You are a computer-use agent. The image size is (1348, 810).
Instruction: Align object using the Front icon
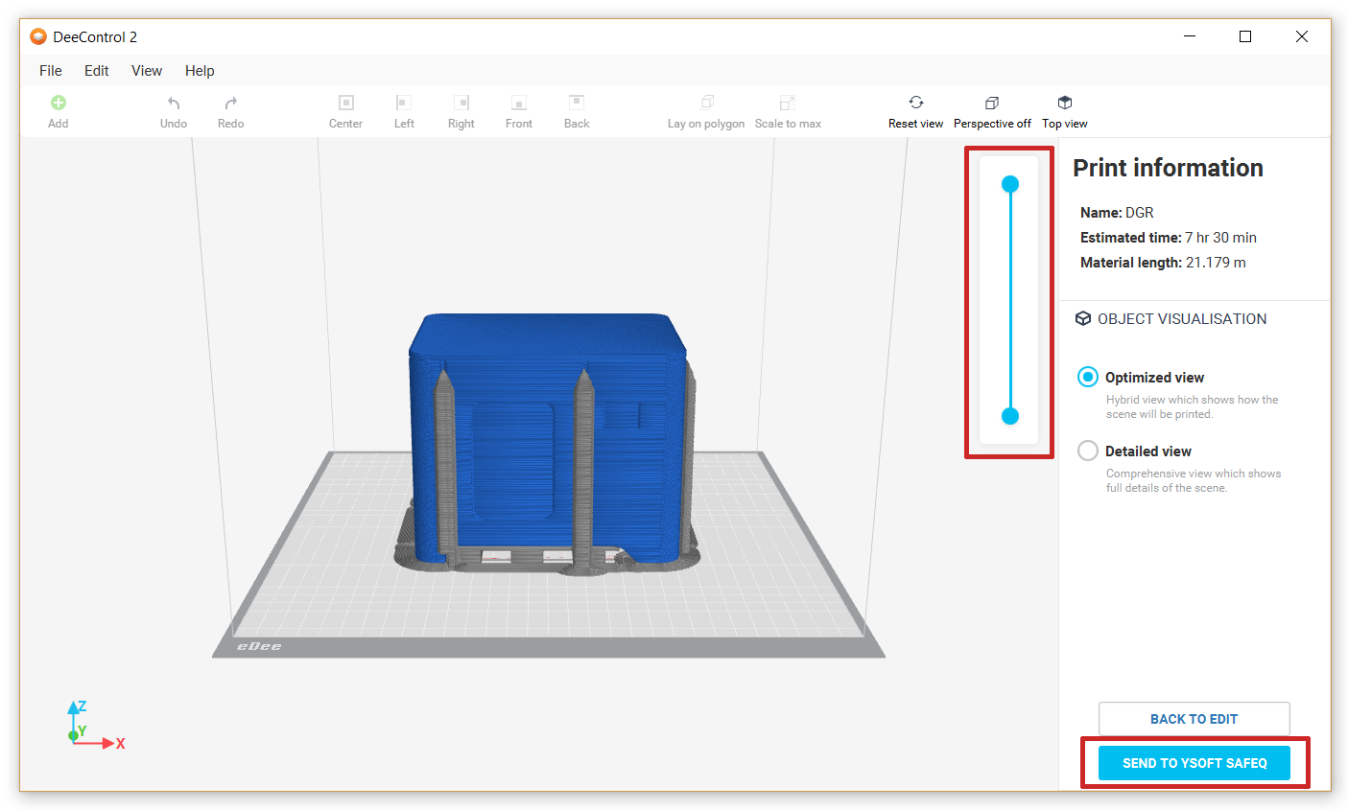point(518,103)
